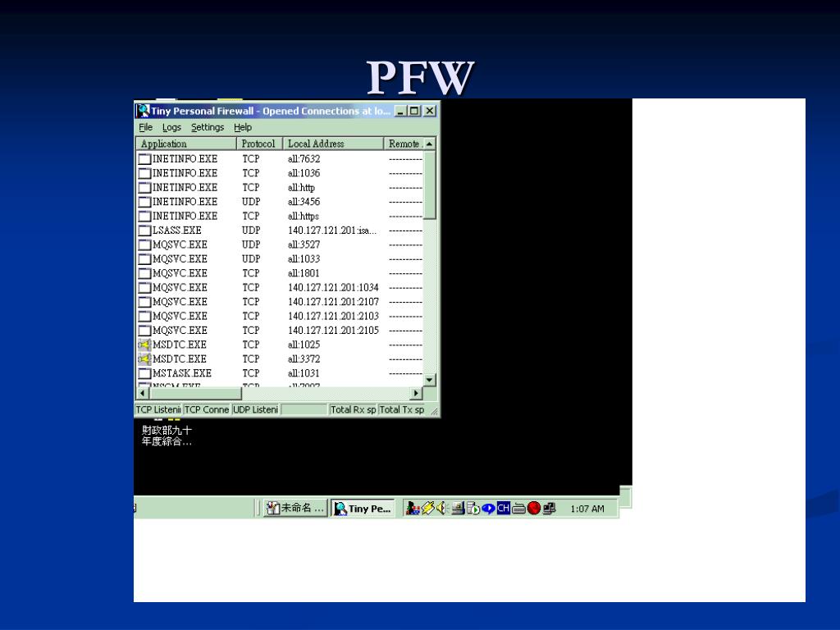Maximize the Tiny Personal Firewall window
This screenshot has height=630, width=840.
pos(414,111)
